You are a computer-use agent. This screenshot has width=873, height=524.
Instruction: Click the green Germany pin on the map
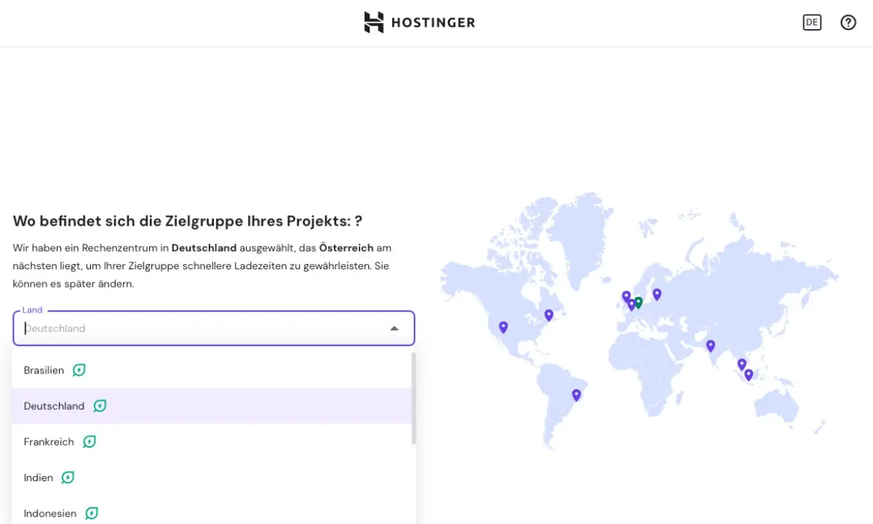pos(638,302)
